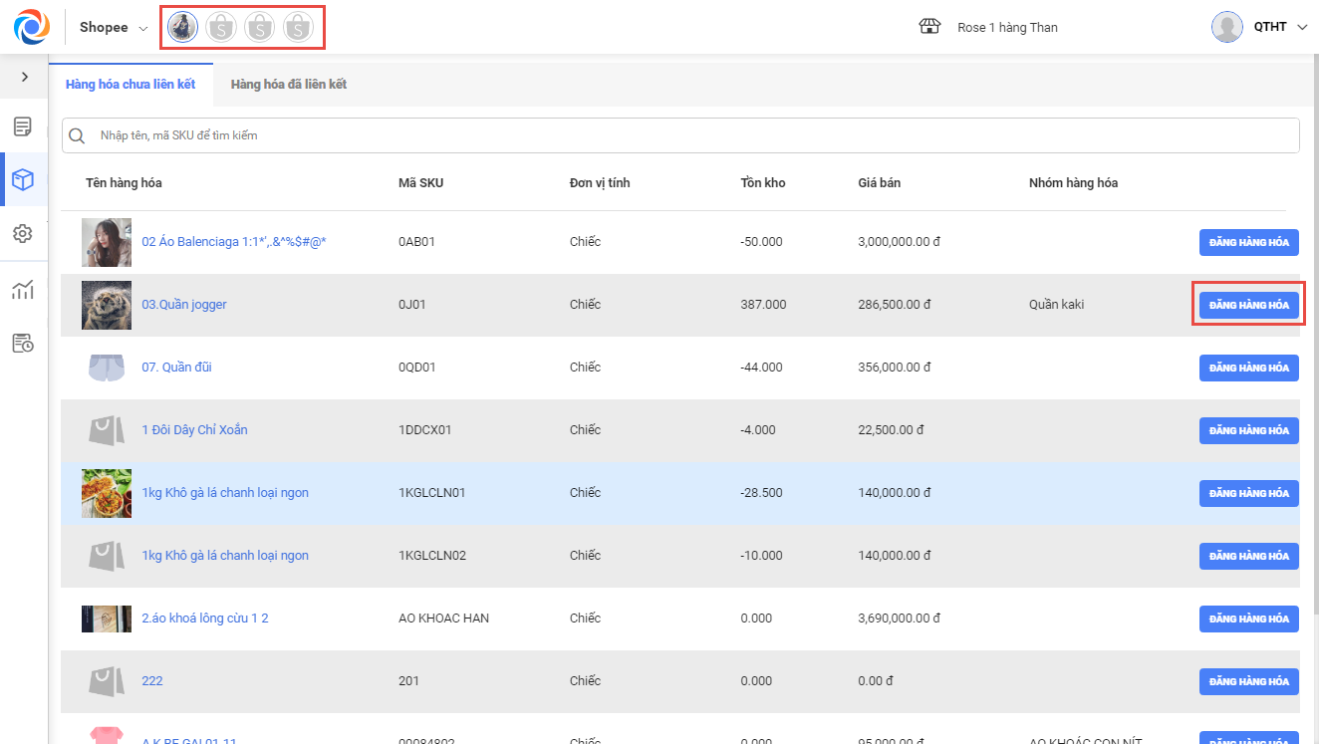Viewport: 1319px width, 744px height.
Task: Select the Hàng hóa chưa liên kết tab
Action: point(131,85)
